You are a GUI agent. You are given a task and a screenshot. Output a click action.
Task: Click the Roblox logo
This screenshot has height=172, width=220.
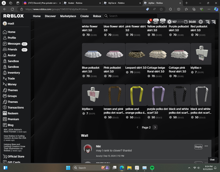[x=14, y=16]
